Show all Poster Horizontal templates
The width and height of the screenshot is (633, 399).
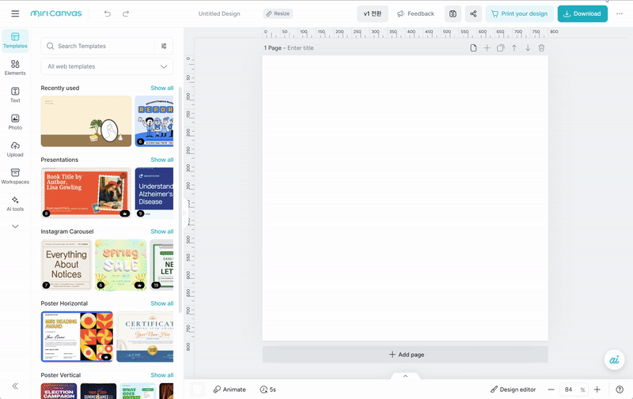162,303
